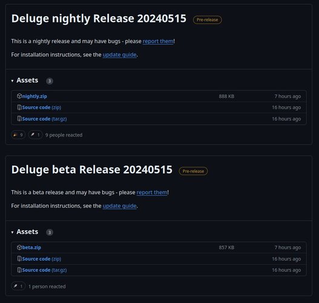The height and width of the screenshot is (303, 319).
Task: Open update guide link in beta release
Action: 120,206
